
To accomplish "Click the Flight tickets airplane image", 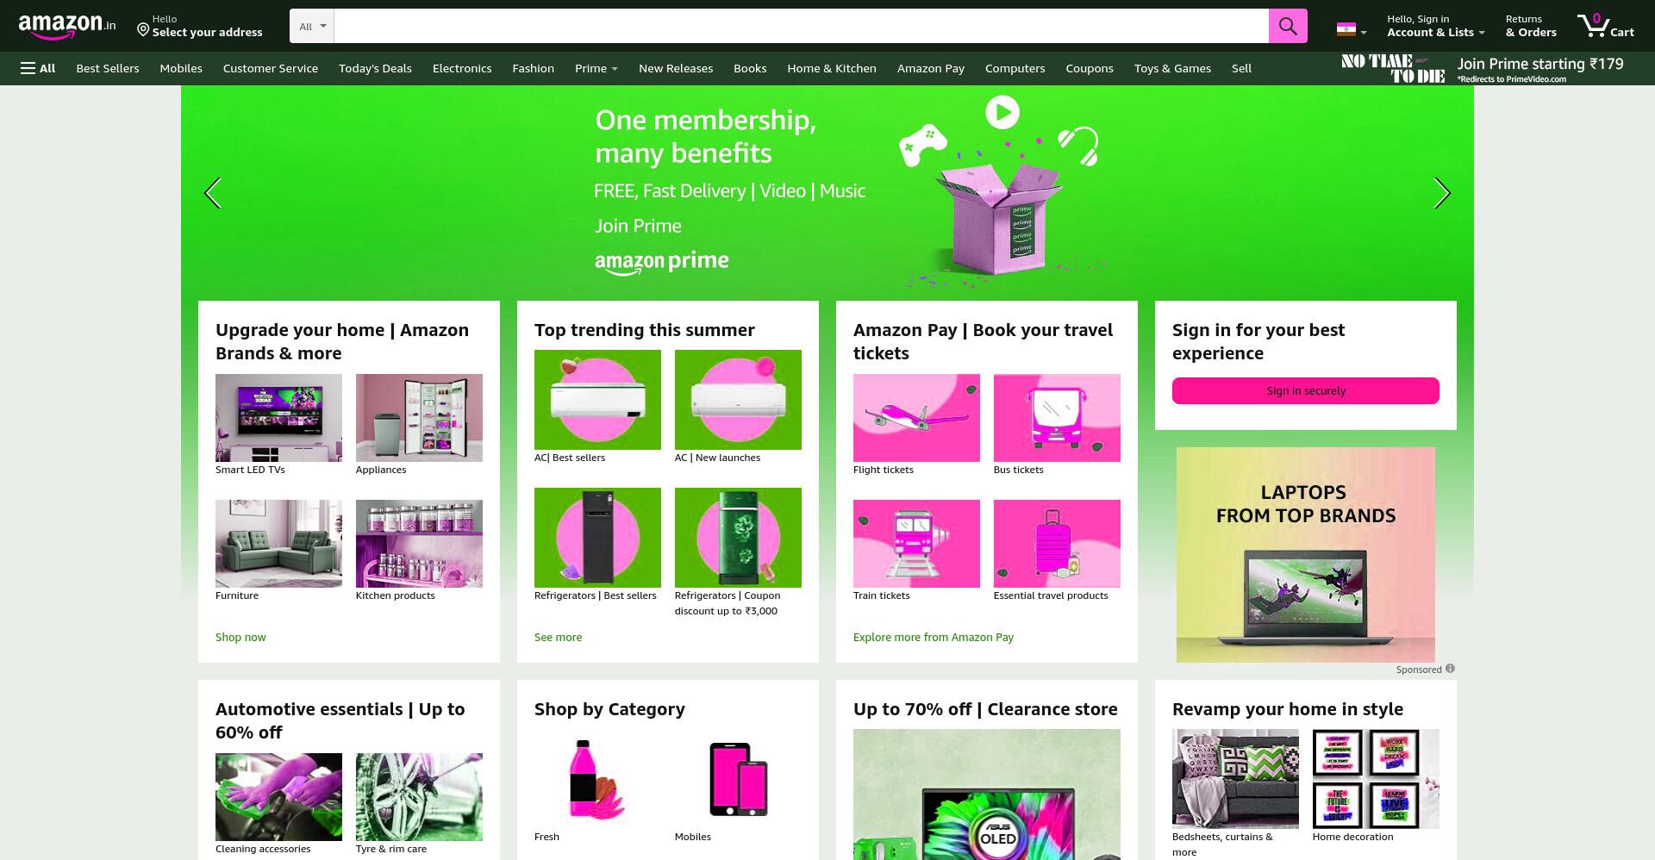I will (x=916, y=418).
